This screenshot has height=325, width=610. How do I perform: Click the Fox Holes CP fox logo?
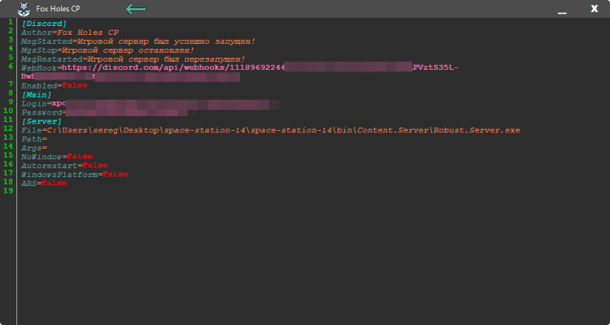(24, 9)
